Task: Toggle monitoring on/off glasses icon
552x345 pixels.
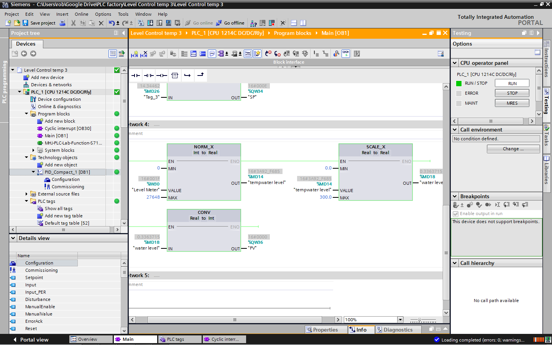Action: coord(346,54)
